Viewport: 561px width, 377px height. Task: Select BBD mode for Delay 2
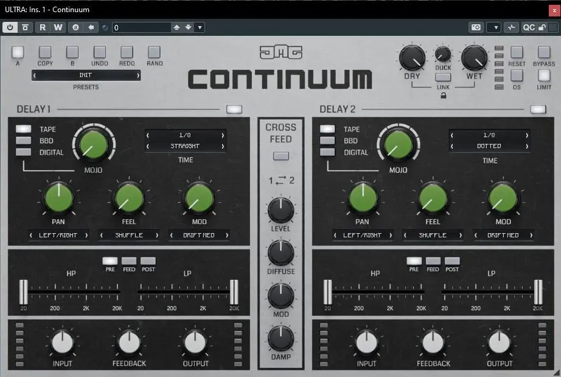click(327, 140)
